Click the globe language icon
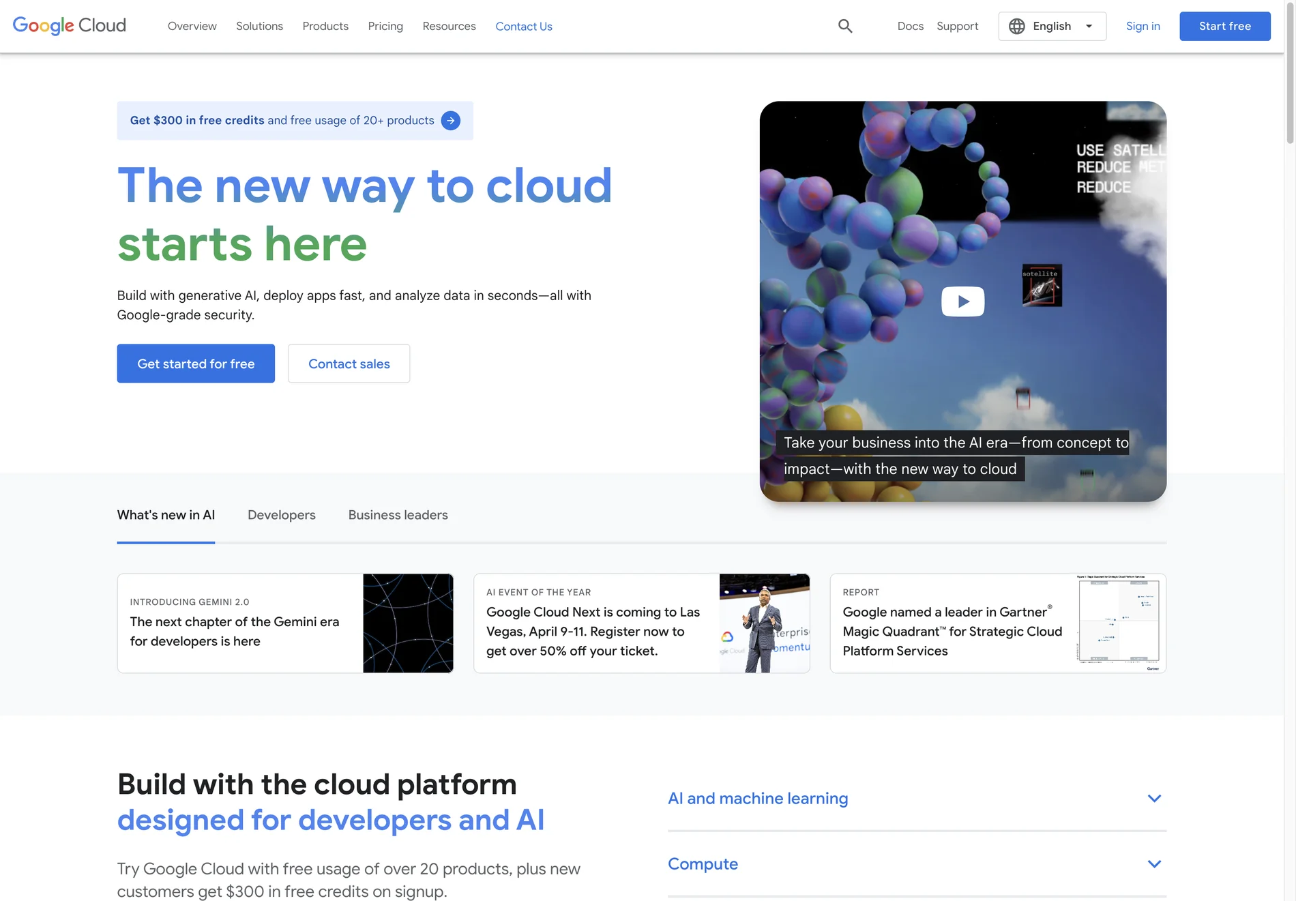The height and width of the screenshot is (901, 1296). click(1017, 26)
